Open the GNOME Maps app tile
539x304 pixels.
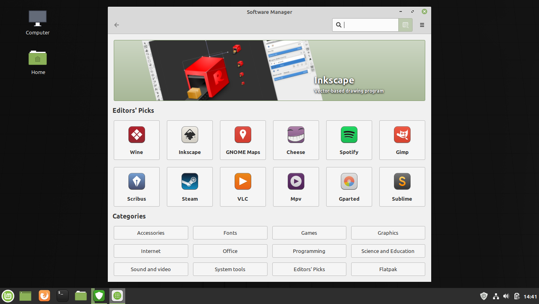(243, 140)
